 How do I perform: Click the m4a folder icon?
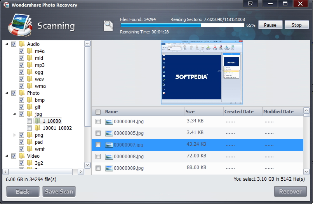30,51
